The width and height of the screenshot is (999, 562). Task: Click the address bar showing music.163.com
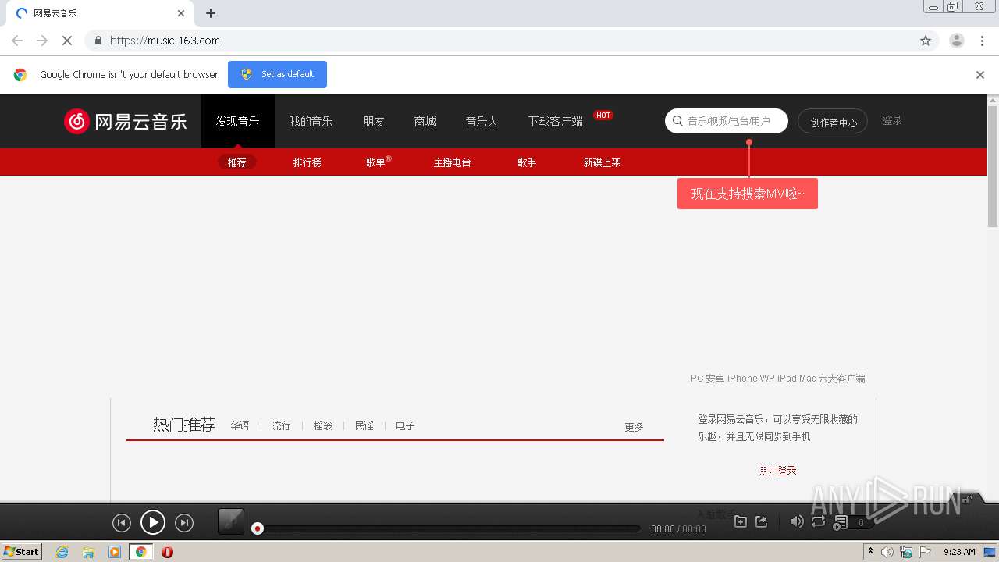(x=511, y=41)
